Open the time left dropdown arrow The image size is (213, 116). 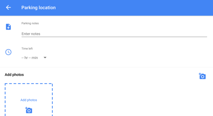[x=45, y=57]
